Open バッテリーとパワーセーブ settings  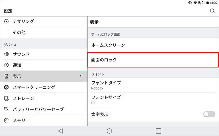tap(44, 109)
